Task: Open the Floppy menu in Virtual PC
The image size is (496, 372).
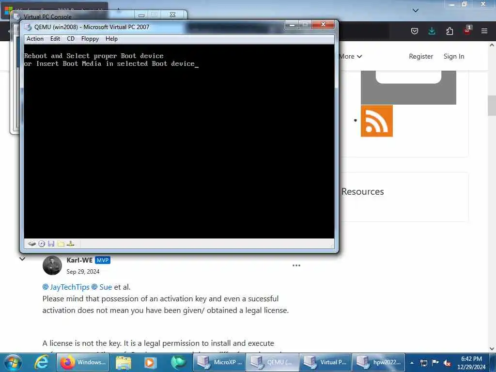Action: [90, 39]
